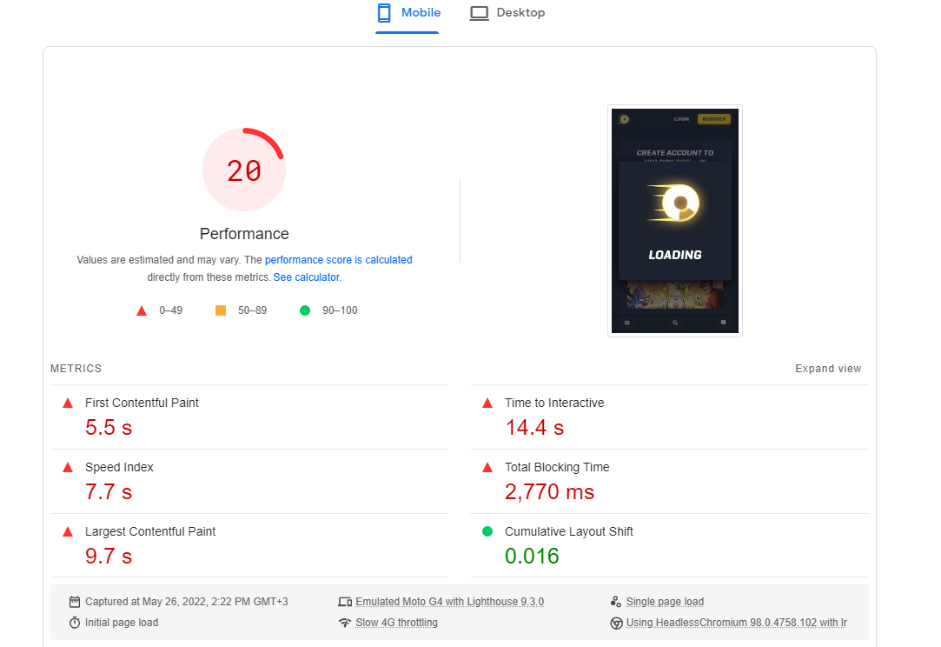The width and height of the screenshot is (941, 647).
Task: Click the Captured at May 26, 2022 text
Action: point(187,601)
